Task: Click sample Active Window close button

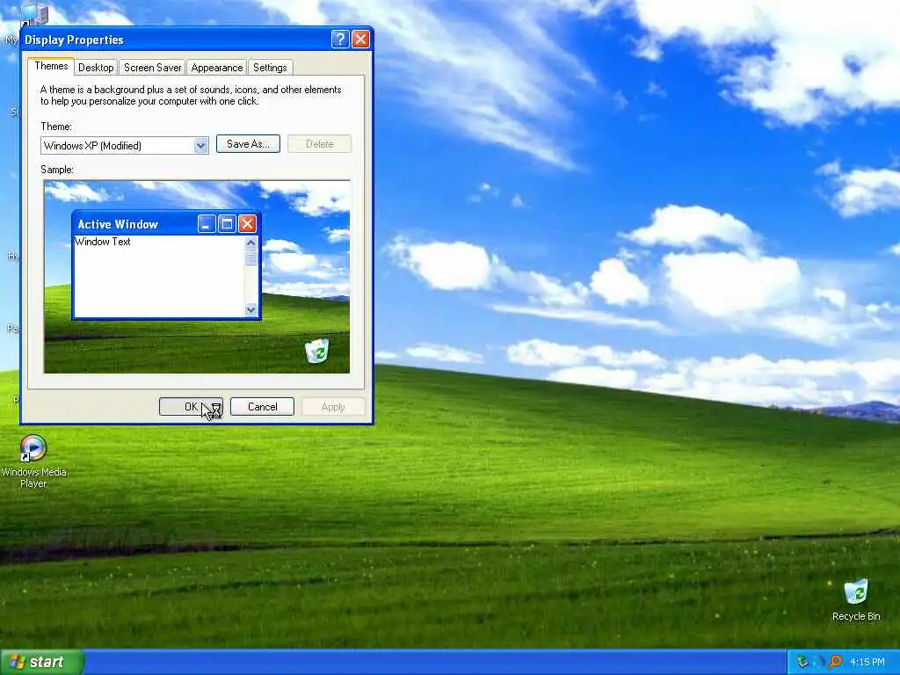Action: pos(247,224)
